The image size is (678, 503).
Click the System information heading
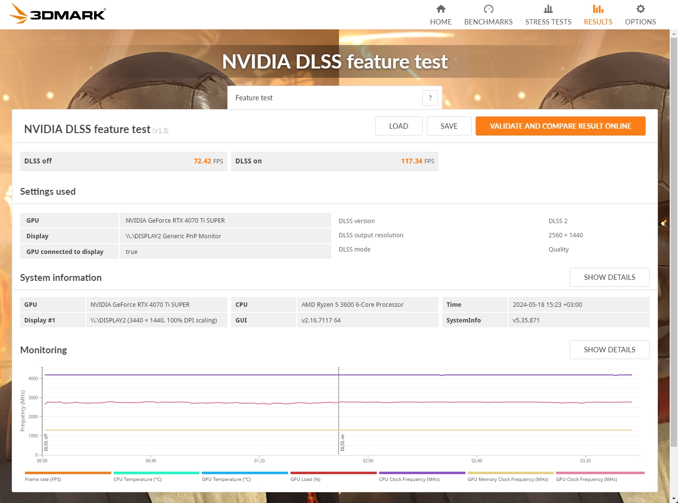(x=61, y=278)
